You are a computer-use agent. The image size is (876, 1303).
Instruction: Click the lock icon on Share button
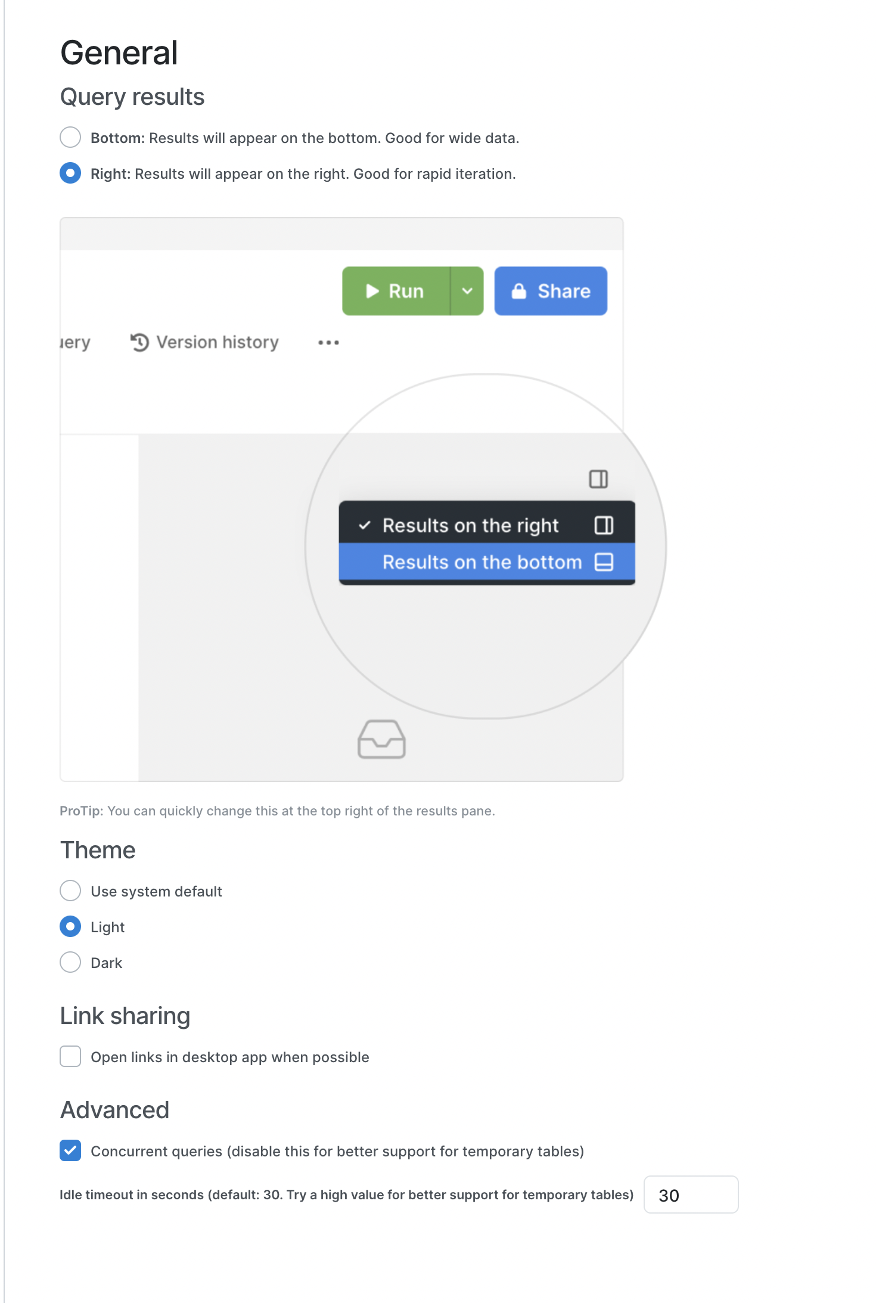point(519,291)
